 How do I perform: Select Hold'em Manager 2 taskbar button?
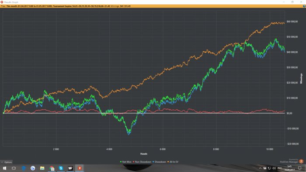(80, 168)
